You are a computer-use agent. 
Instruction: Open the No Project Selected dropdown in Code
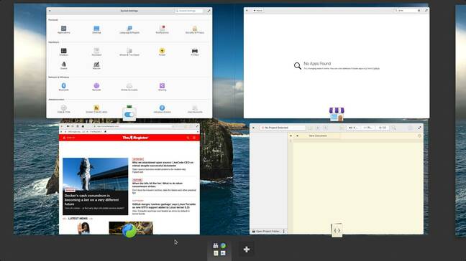coord(283,128)
